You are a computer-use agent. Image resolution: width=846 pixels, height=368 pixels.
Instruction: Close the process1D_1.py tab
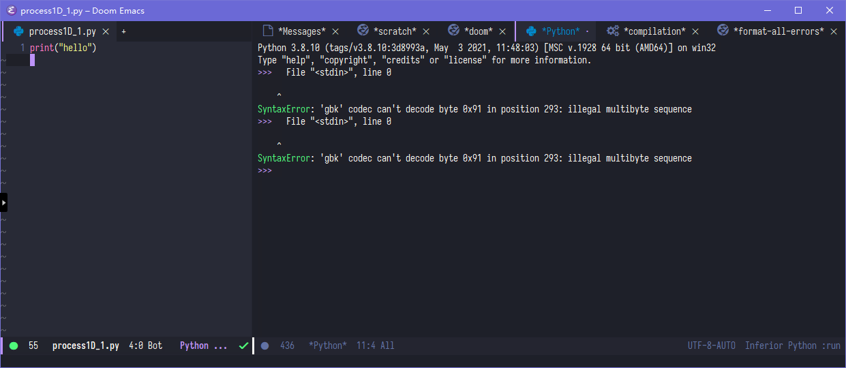click(x=106, y=31)
